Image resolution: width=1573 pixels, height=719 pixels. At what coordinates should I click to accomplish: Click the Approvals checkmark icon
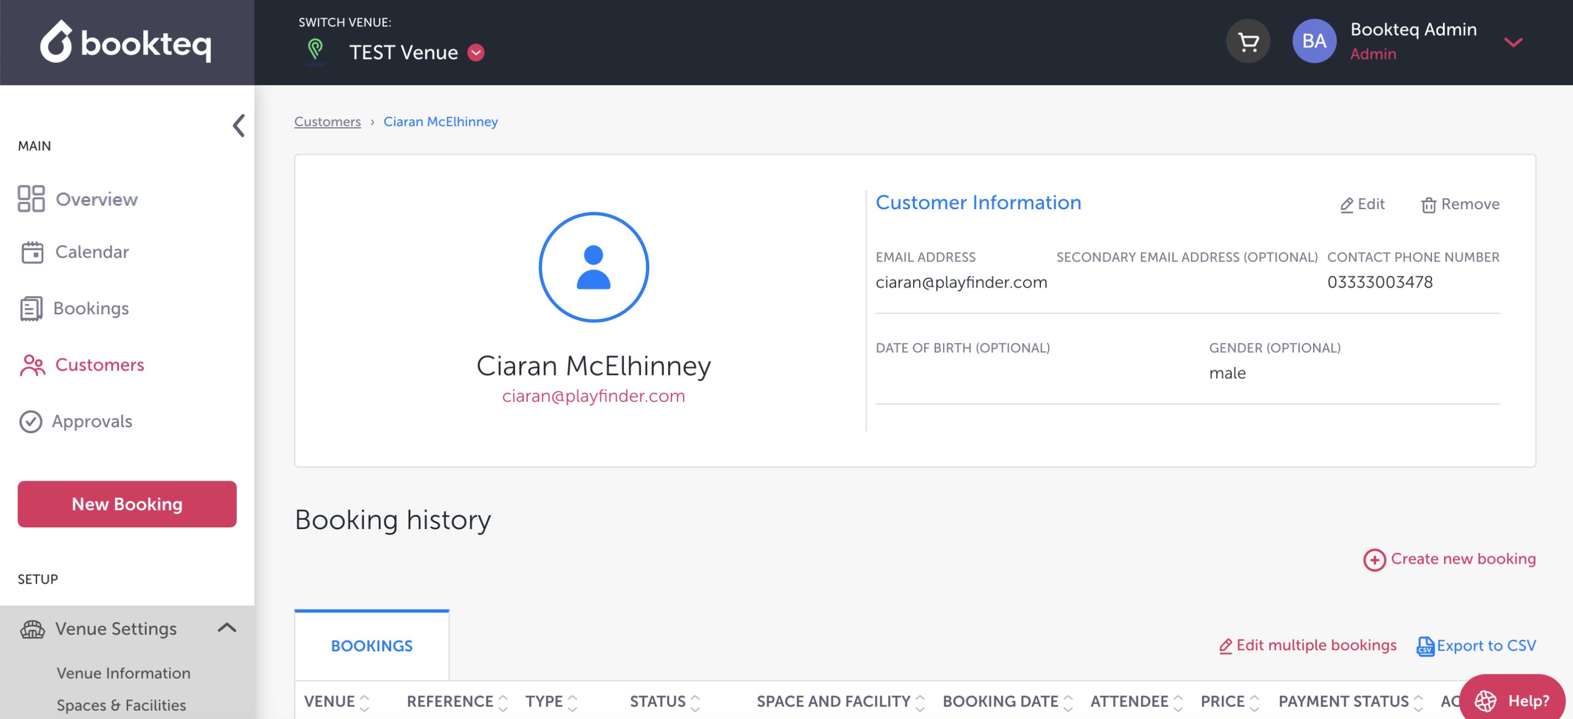(30, 421)
